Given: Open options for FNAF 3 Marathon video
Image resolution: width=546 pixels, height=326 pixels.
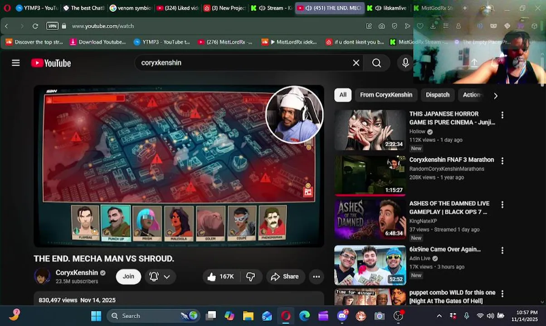Looking at the screenshot, I should coord(502,161).
